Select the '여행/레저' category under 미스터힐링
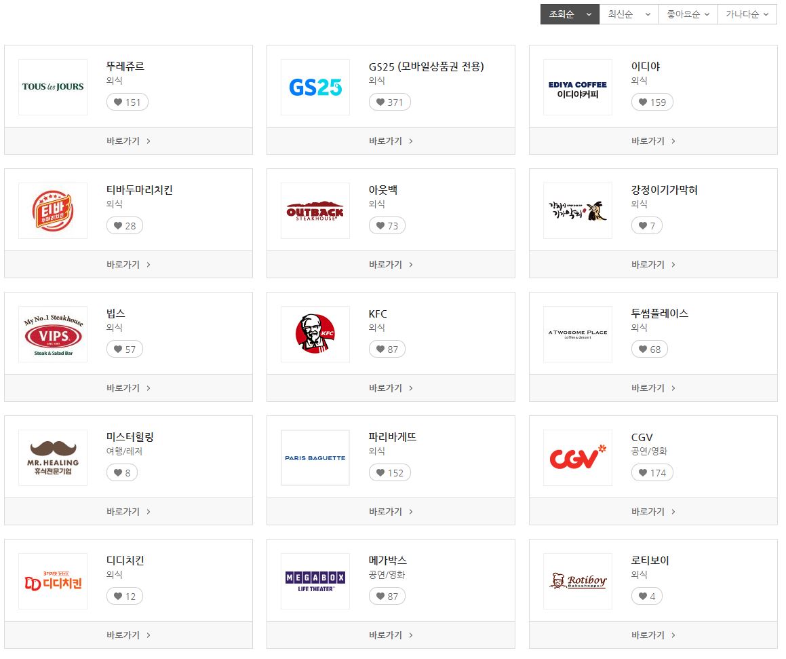786x659 pixels. pos(124,451)
